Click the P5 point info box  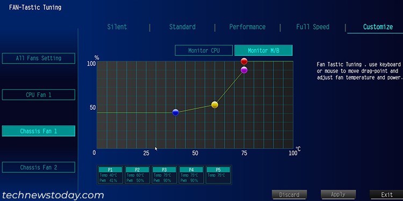tap(218, 175)
